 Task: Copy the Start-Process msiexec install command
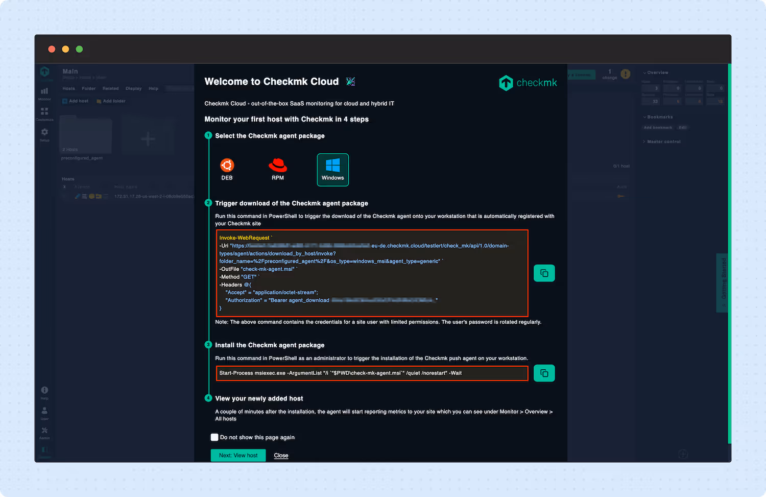pos(544,373)
